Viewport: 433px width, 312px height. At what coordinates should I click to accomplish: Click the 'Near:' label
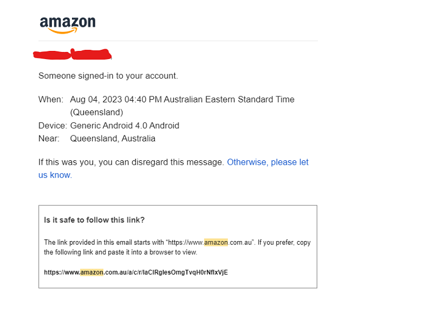(x=49, y=139)
